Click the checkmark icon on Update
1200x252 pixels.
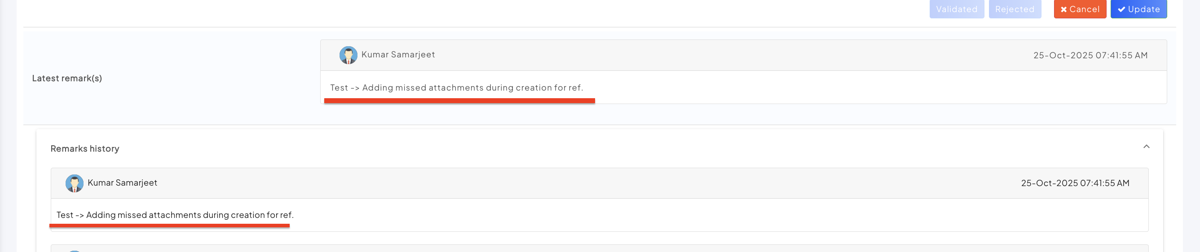tap(1121, 9)
